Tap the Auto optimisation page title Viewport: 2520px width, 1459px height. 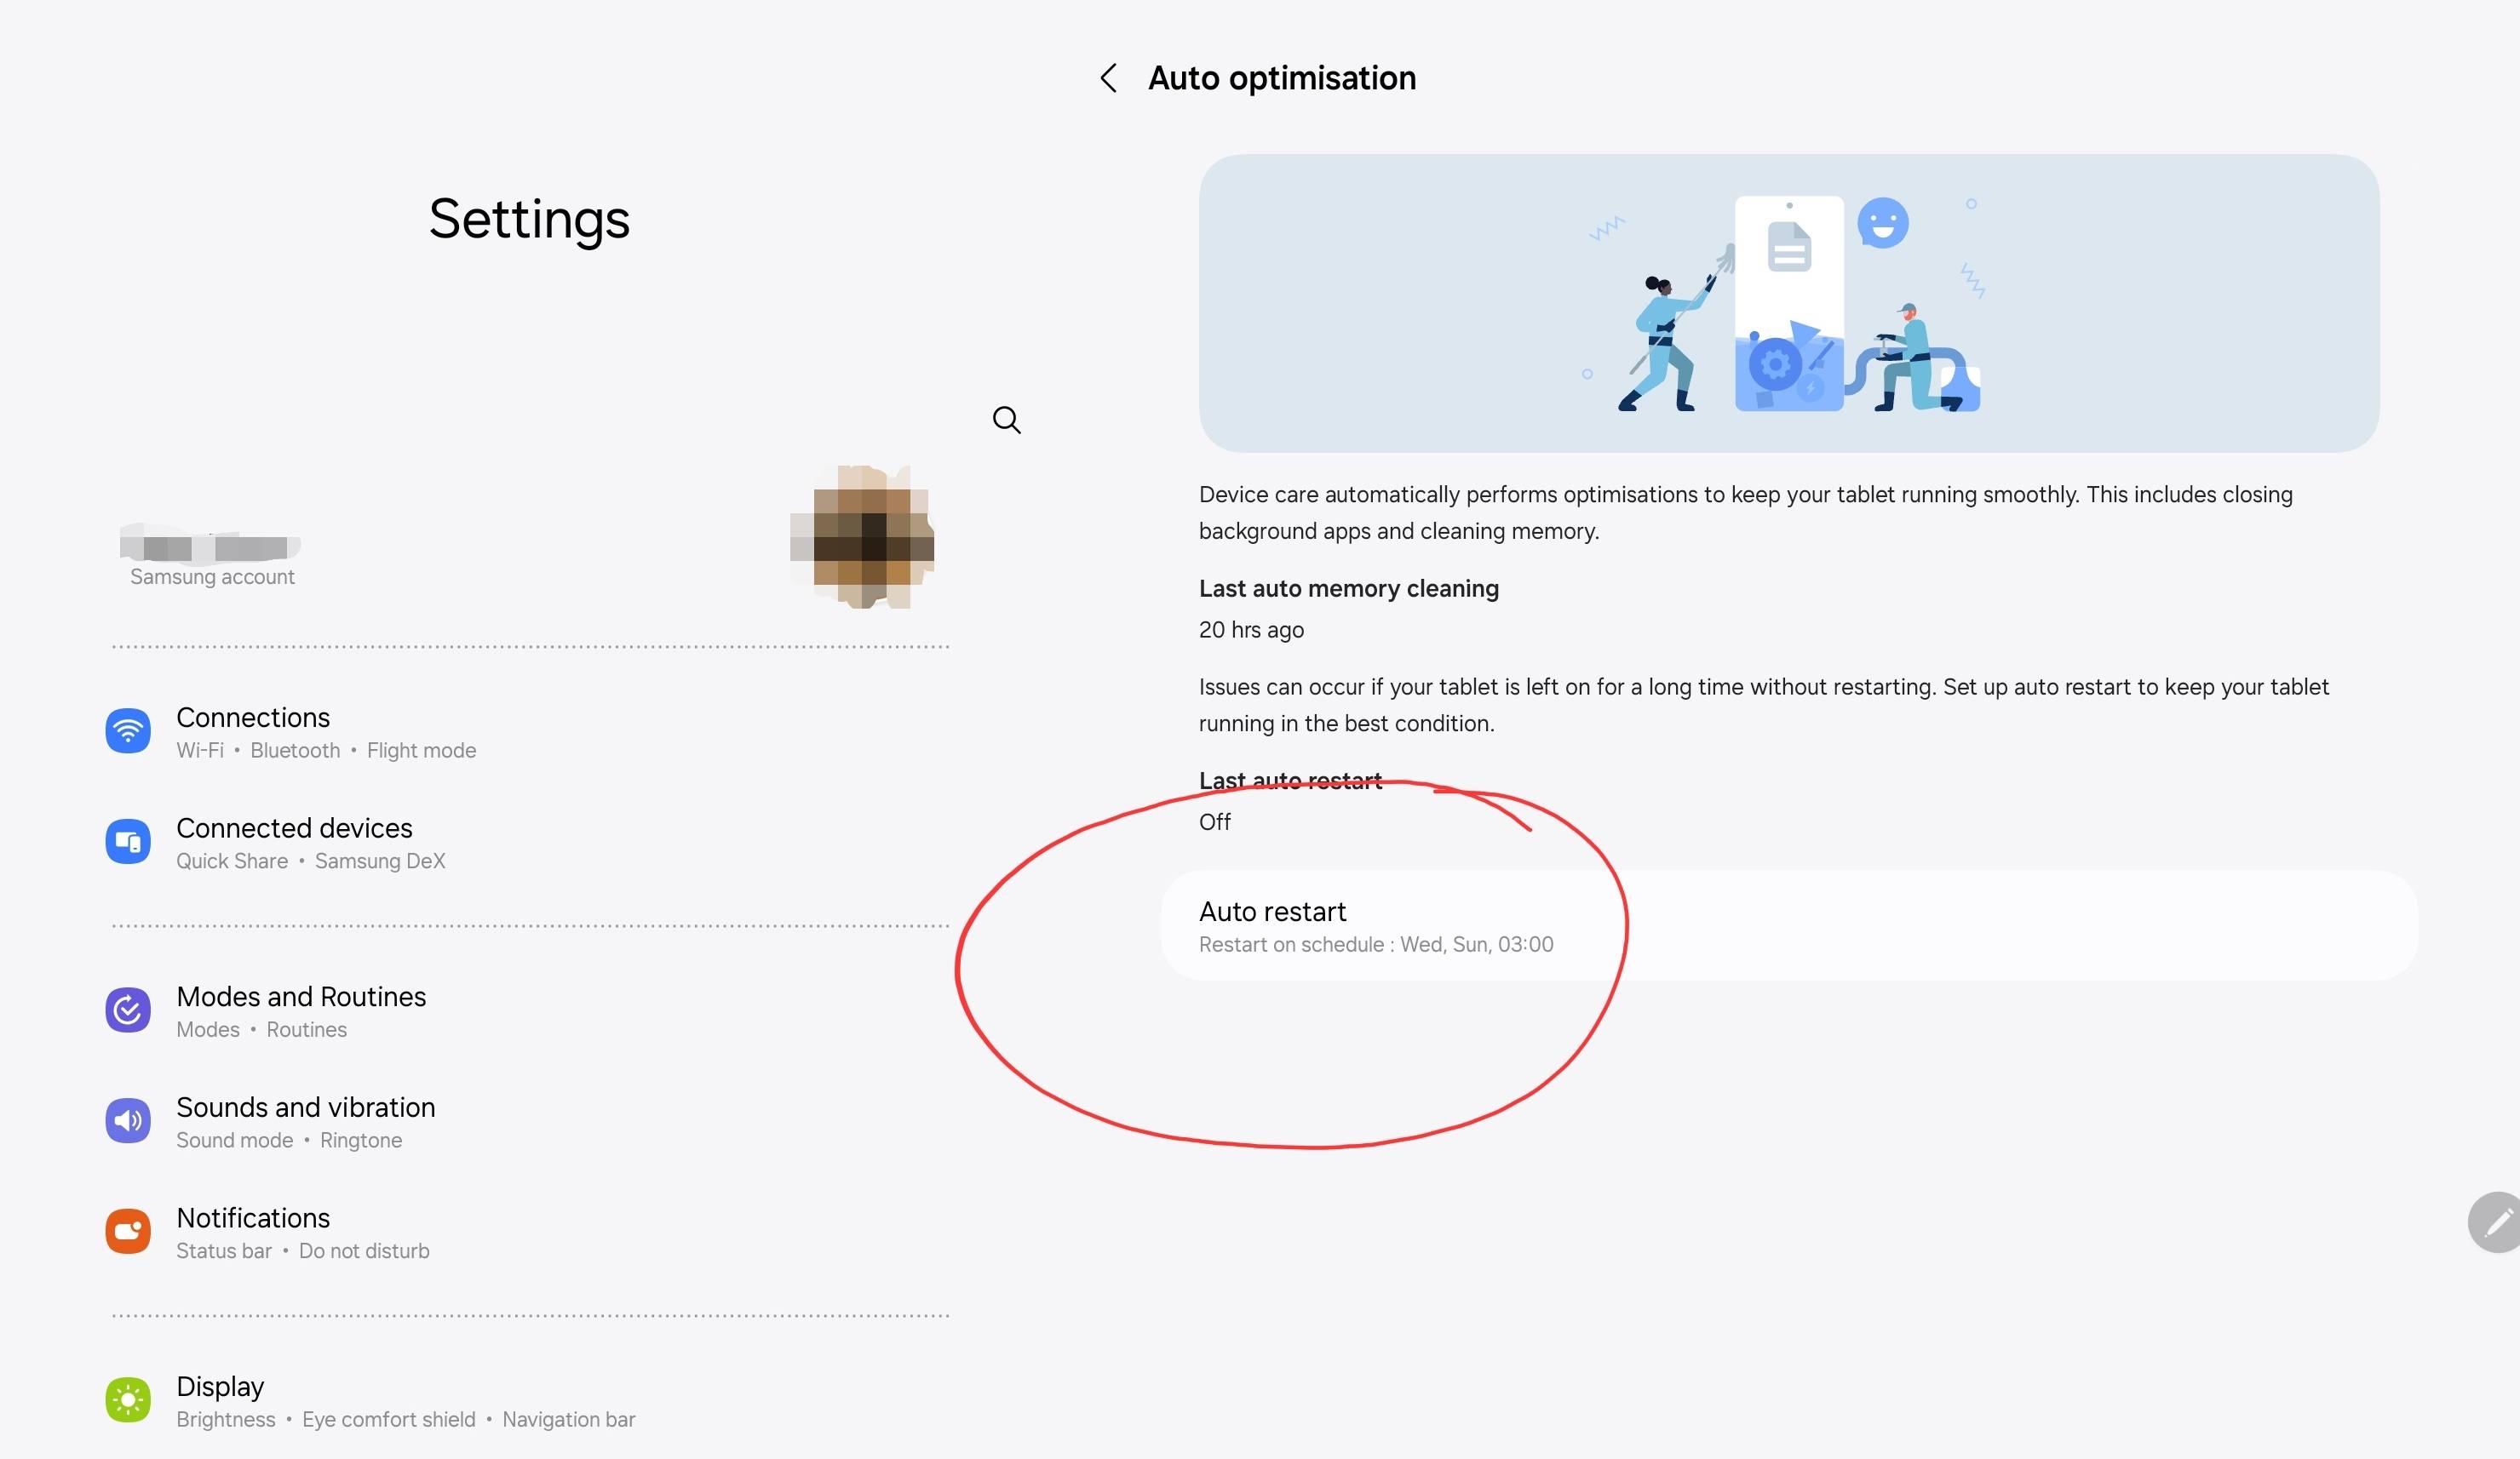coord(1281,78)
